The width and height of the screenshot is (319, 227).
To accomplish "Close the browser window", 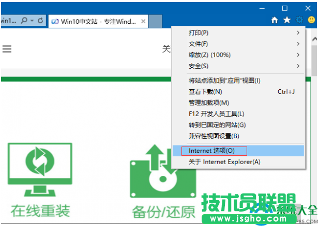I will coord(308,8).
